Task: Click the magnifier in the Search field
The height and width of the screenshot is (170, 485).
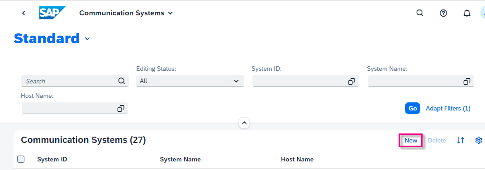Action: click(122, 81)
